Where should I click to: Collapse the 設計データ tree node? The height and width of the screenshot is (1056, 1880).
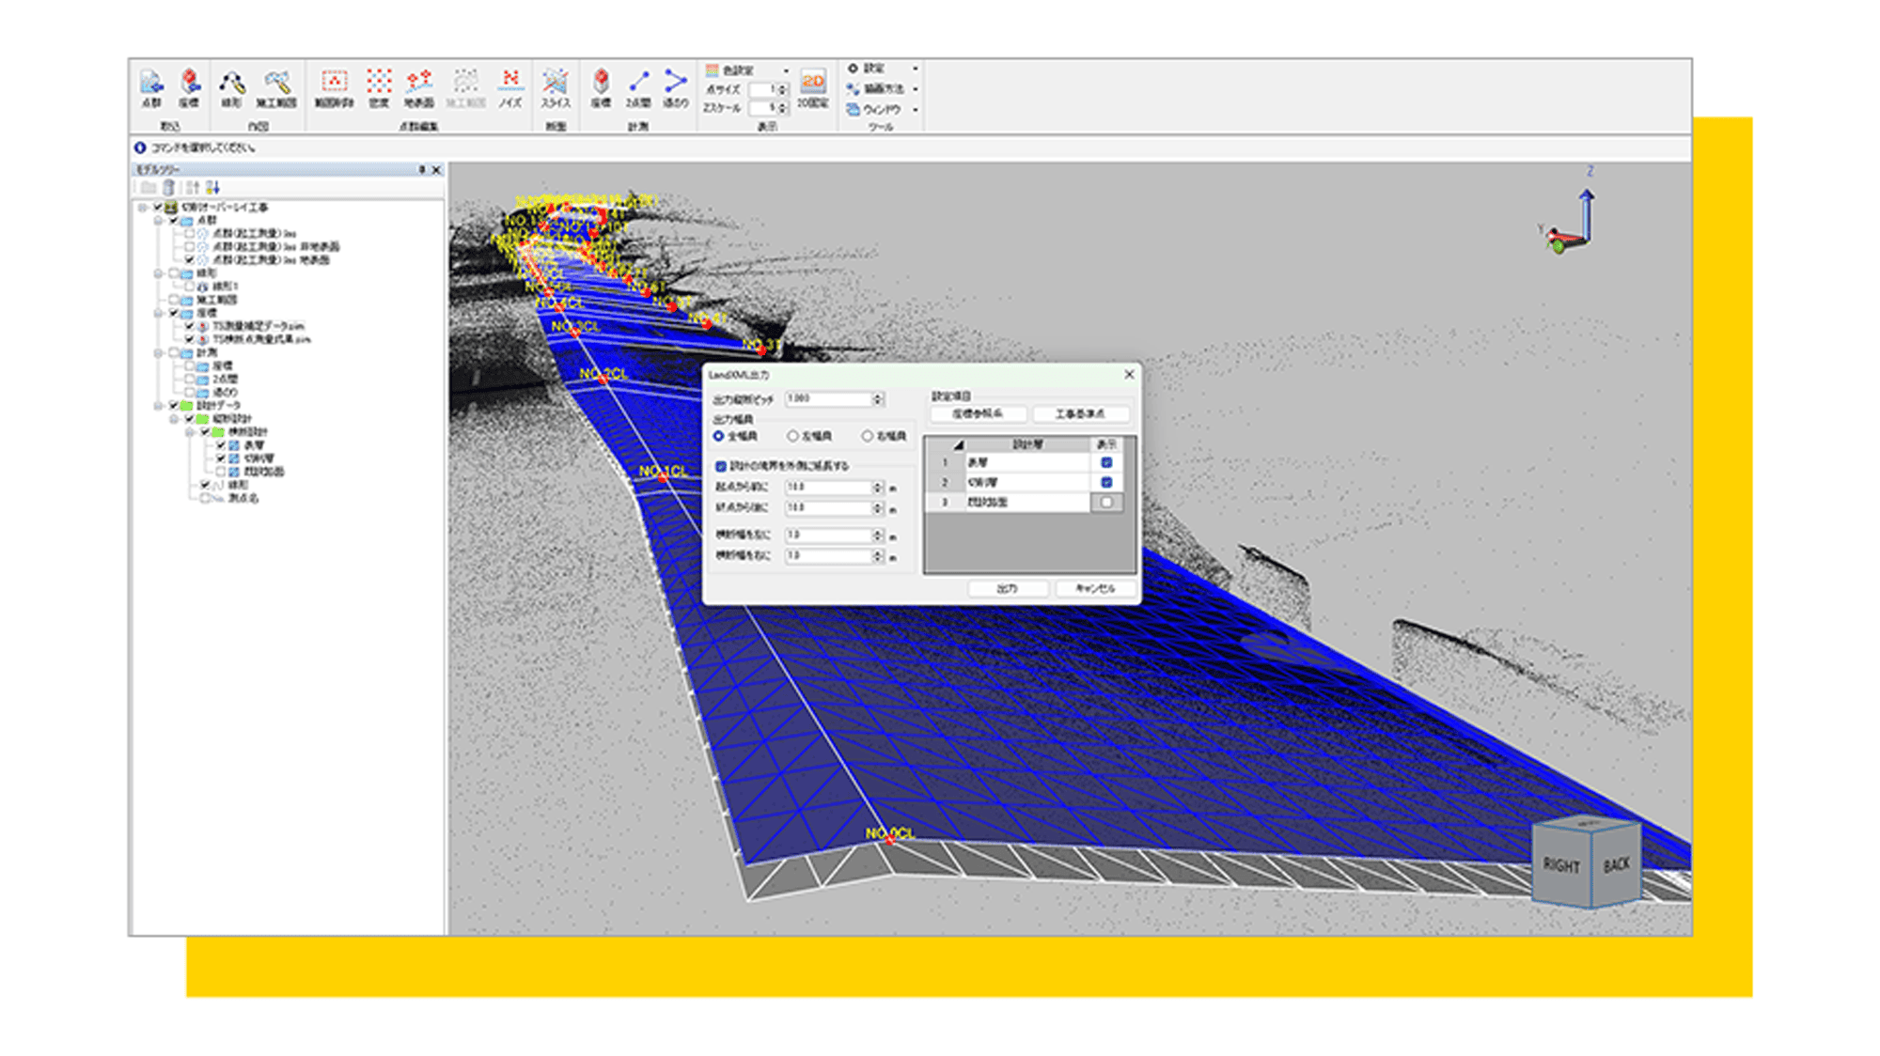(159, 406)
